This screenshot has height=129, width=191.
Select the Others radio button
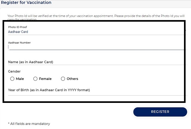63,79
